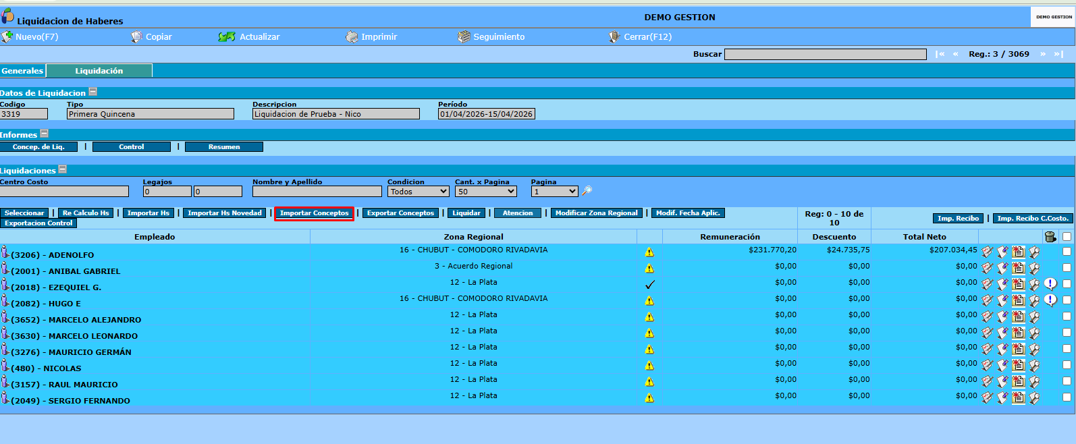
Task: Collapse the Datos de Liquidacion section
Action: [x=93, y=92]
